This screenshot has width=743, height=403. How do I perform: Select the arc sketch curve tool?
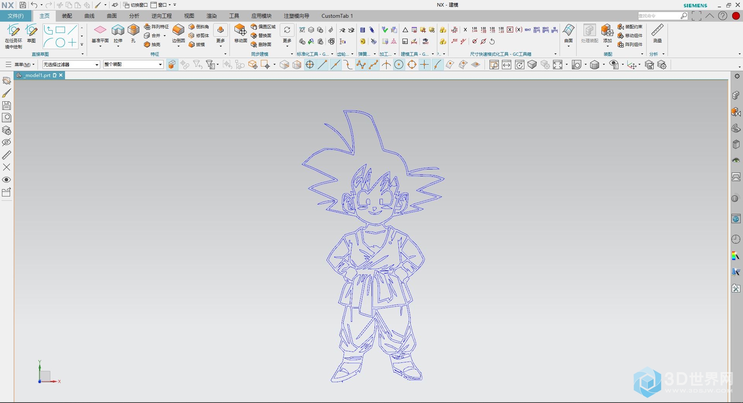tap(48, 43)
